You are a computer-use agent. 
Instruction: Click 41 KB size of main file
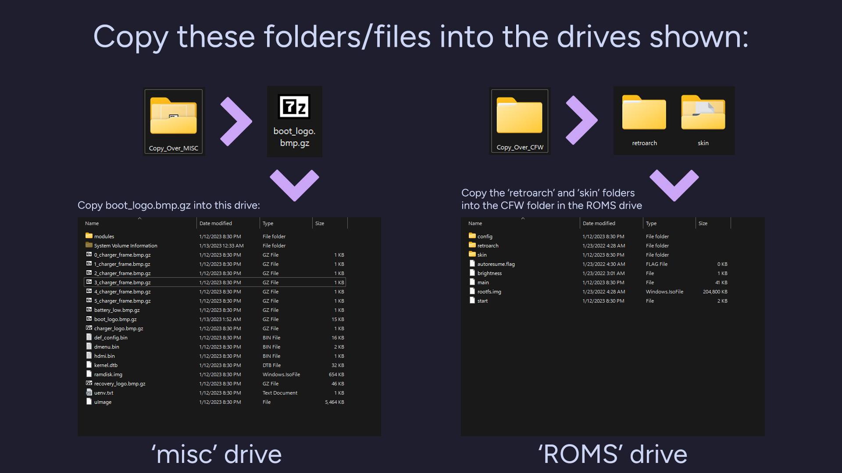[721, 282]
